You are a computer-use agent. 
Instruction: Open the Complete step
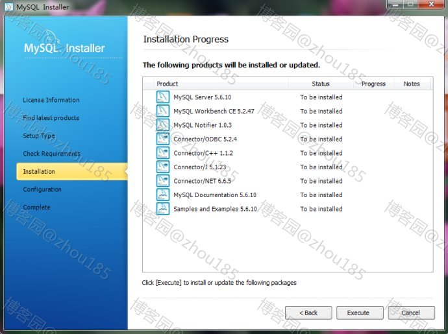click(x=36, y=208)
